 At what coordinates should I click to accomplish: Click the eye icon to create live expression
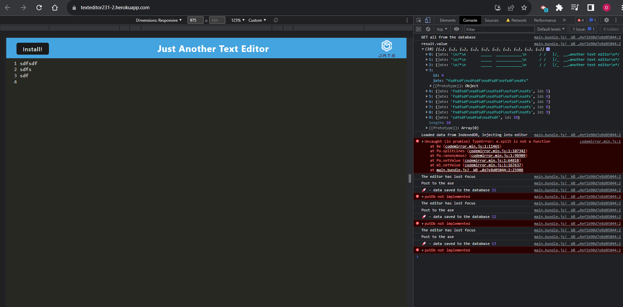click(456, 29)
